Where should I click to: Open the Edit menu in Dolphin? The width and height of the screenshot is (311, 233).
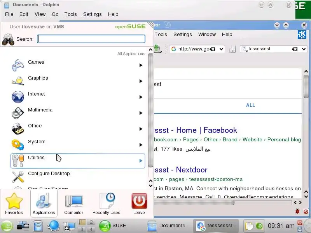click(x=24, y=14)
